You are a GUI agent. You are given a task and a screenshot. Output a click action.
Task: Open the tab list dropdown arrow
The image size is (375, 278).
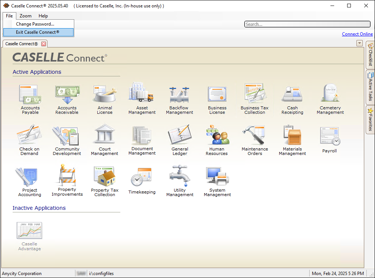pyautogui.click(x=359, y=43)
